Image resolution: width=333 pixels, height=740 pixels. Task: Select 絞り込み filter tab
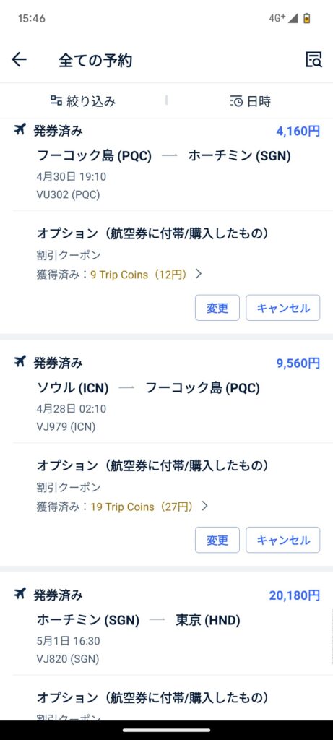point(83,101)
